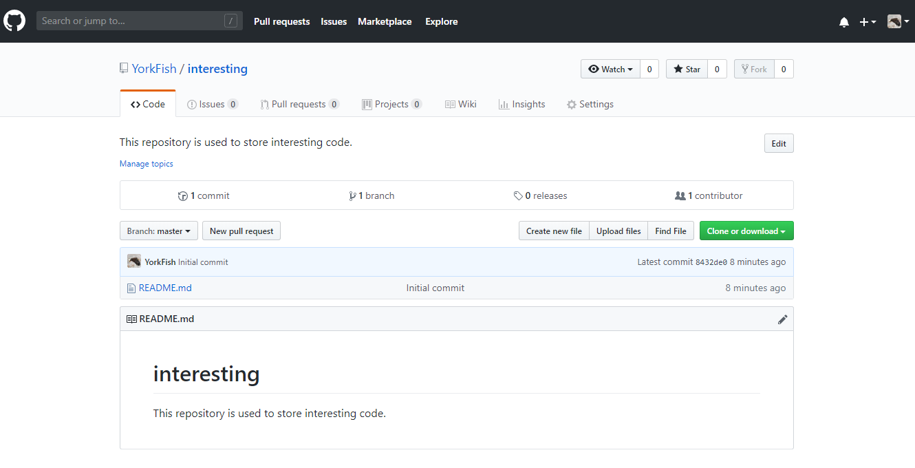Go to Pull requests in top navigation

click(282, 21)
